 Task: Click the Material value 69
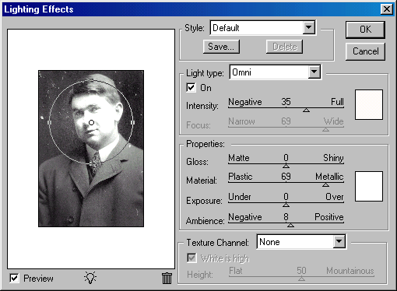286,177
